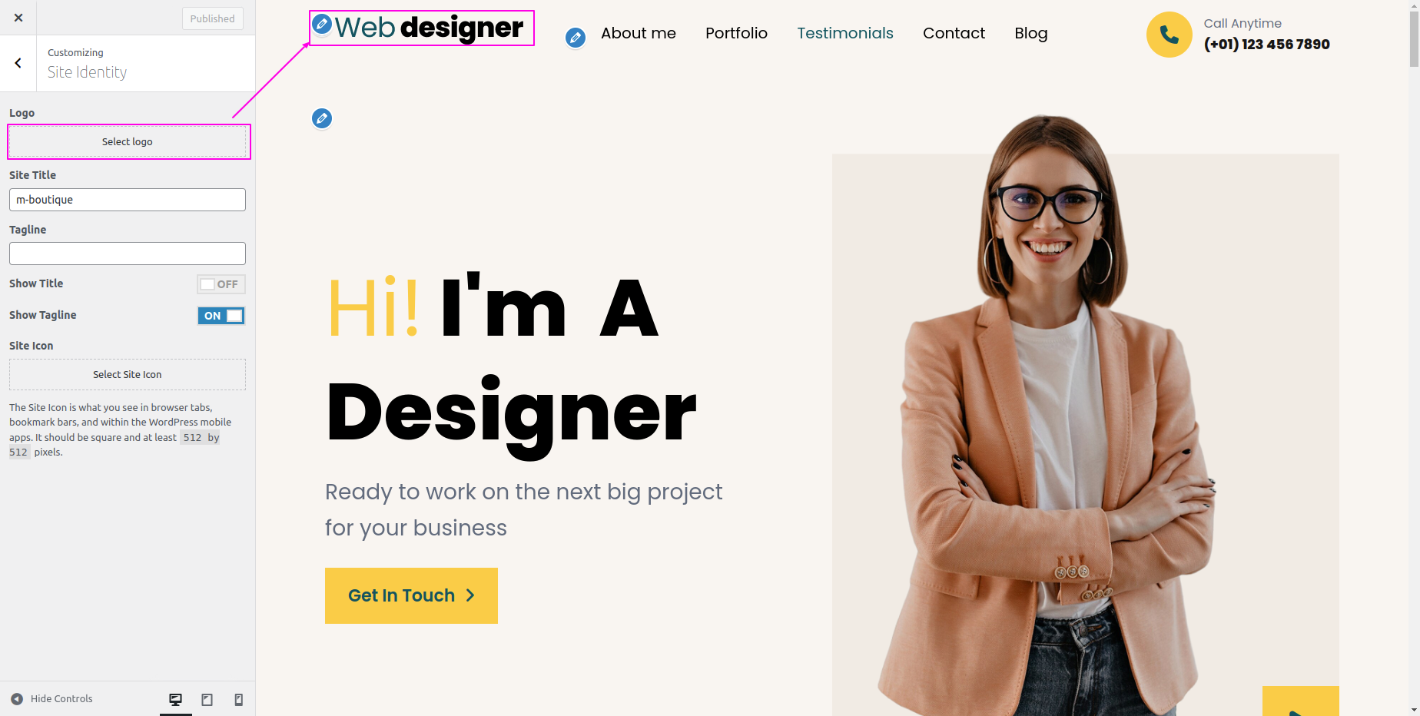Switch to desktop preview mode

(x=176, y=699)
